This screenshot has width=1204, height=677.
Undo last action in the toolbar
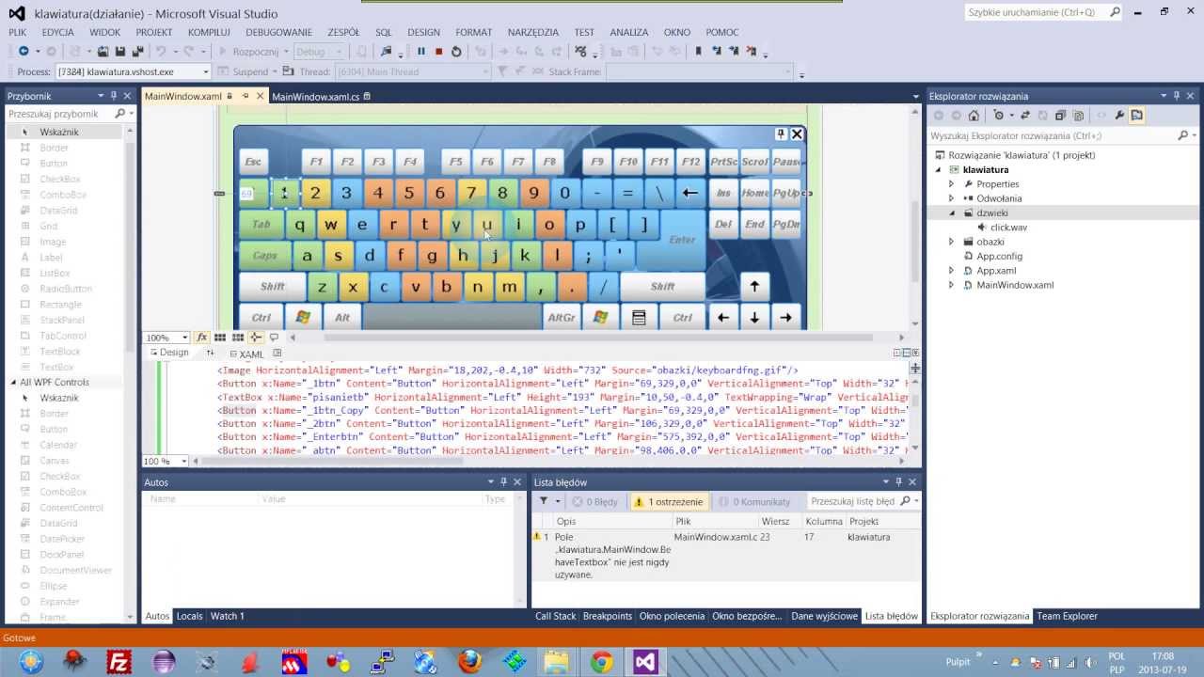click(161, 51)
